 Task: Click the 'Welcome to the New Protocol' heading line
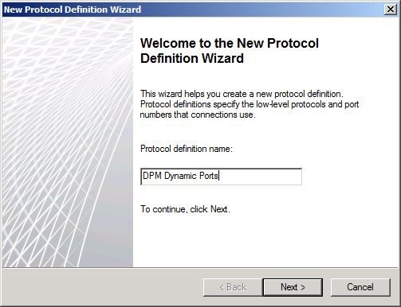coord(230,43)
